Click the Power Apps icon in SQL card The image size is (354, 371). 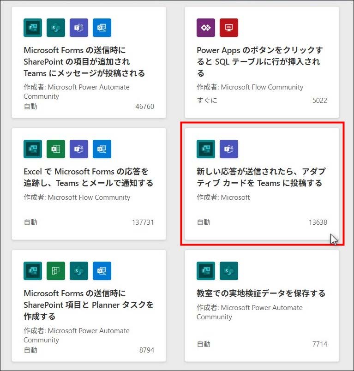(x=206, y=28)
